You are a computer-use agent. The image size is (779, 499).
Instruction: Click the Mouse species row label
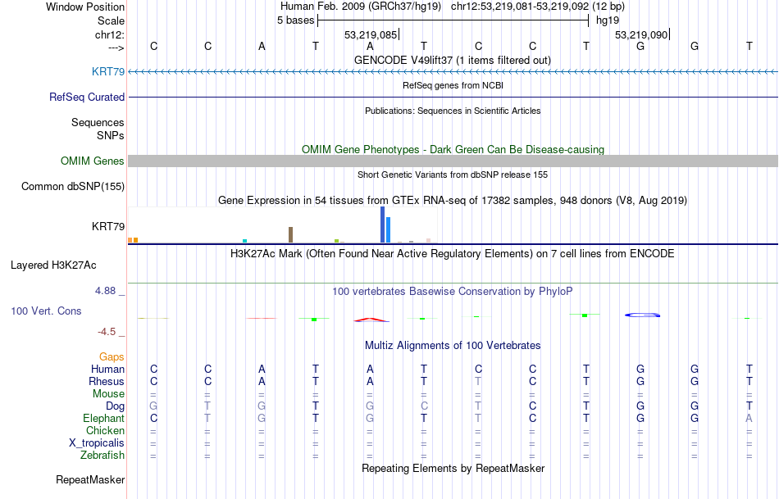click(x=108, y=394)
